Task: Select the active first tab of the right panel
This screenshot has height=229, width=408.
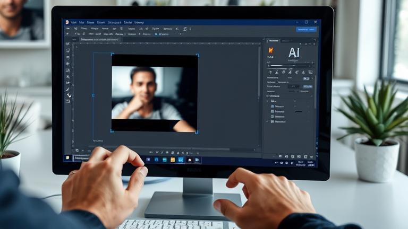Action: coord(274,41)
